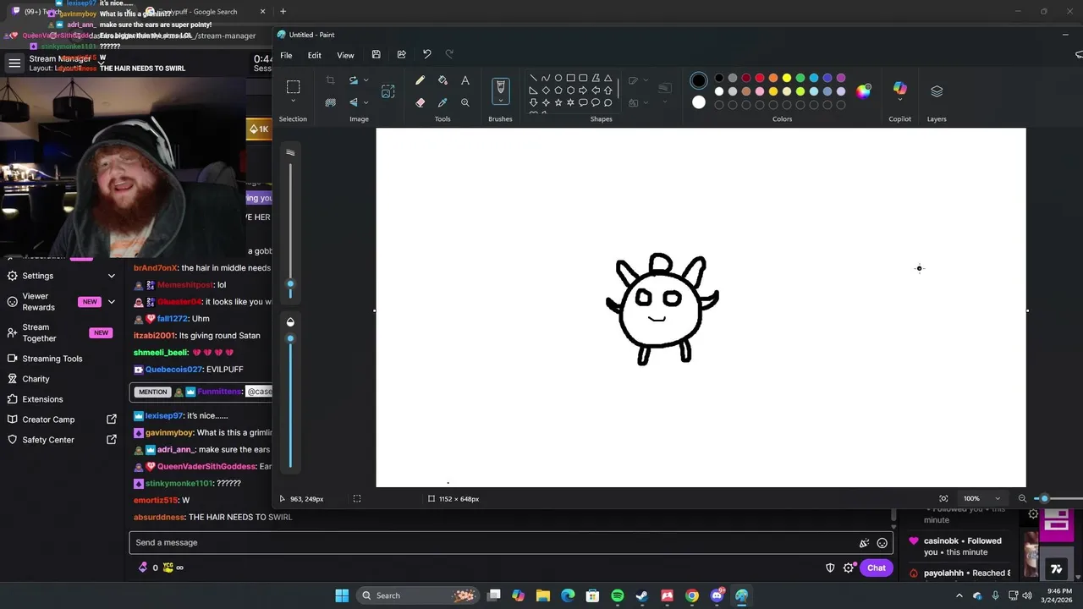Click the Save icon in Paint
The image size is (1083, 609).
(x=376, y=55)
